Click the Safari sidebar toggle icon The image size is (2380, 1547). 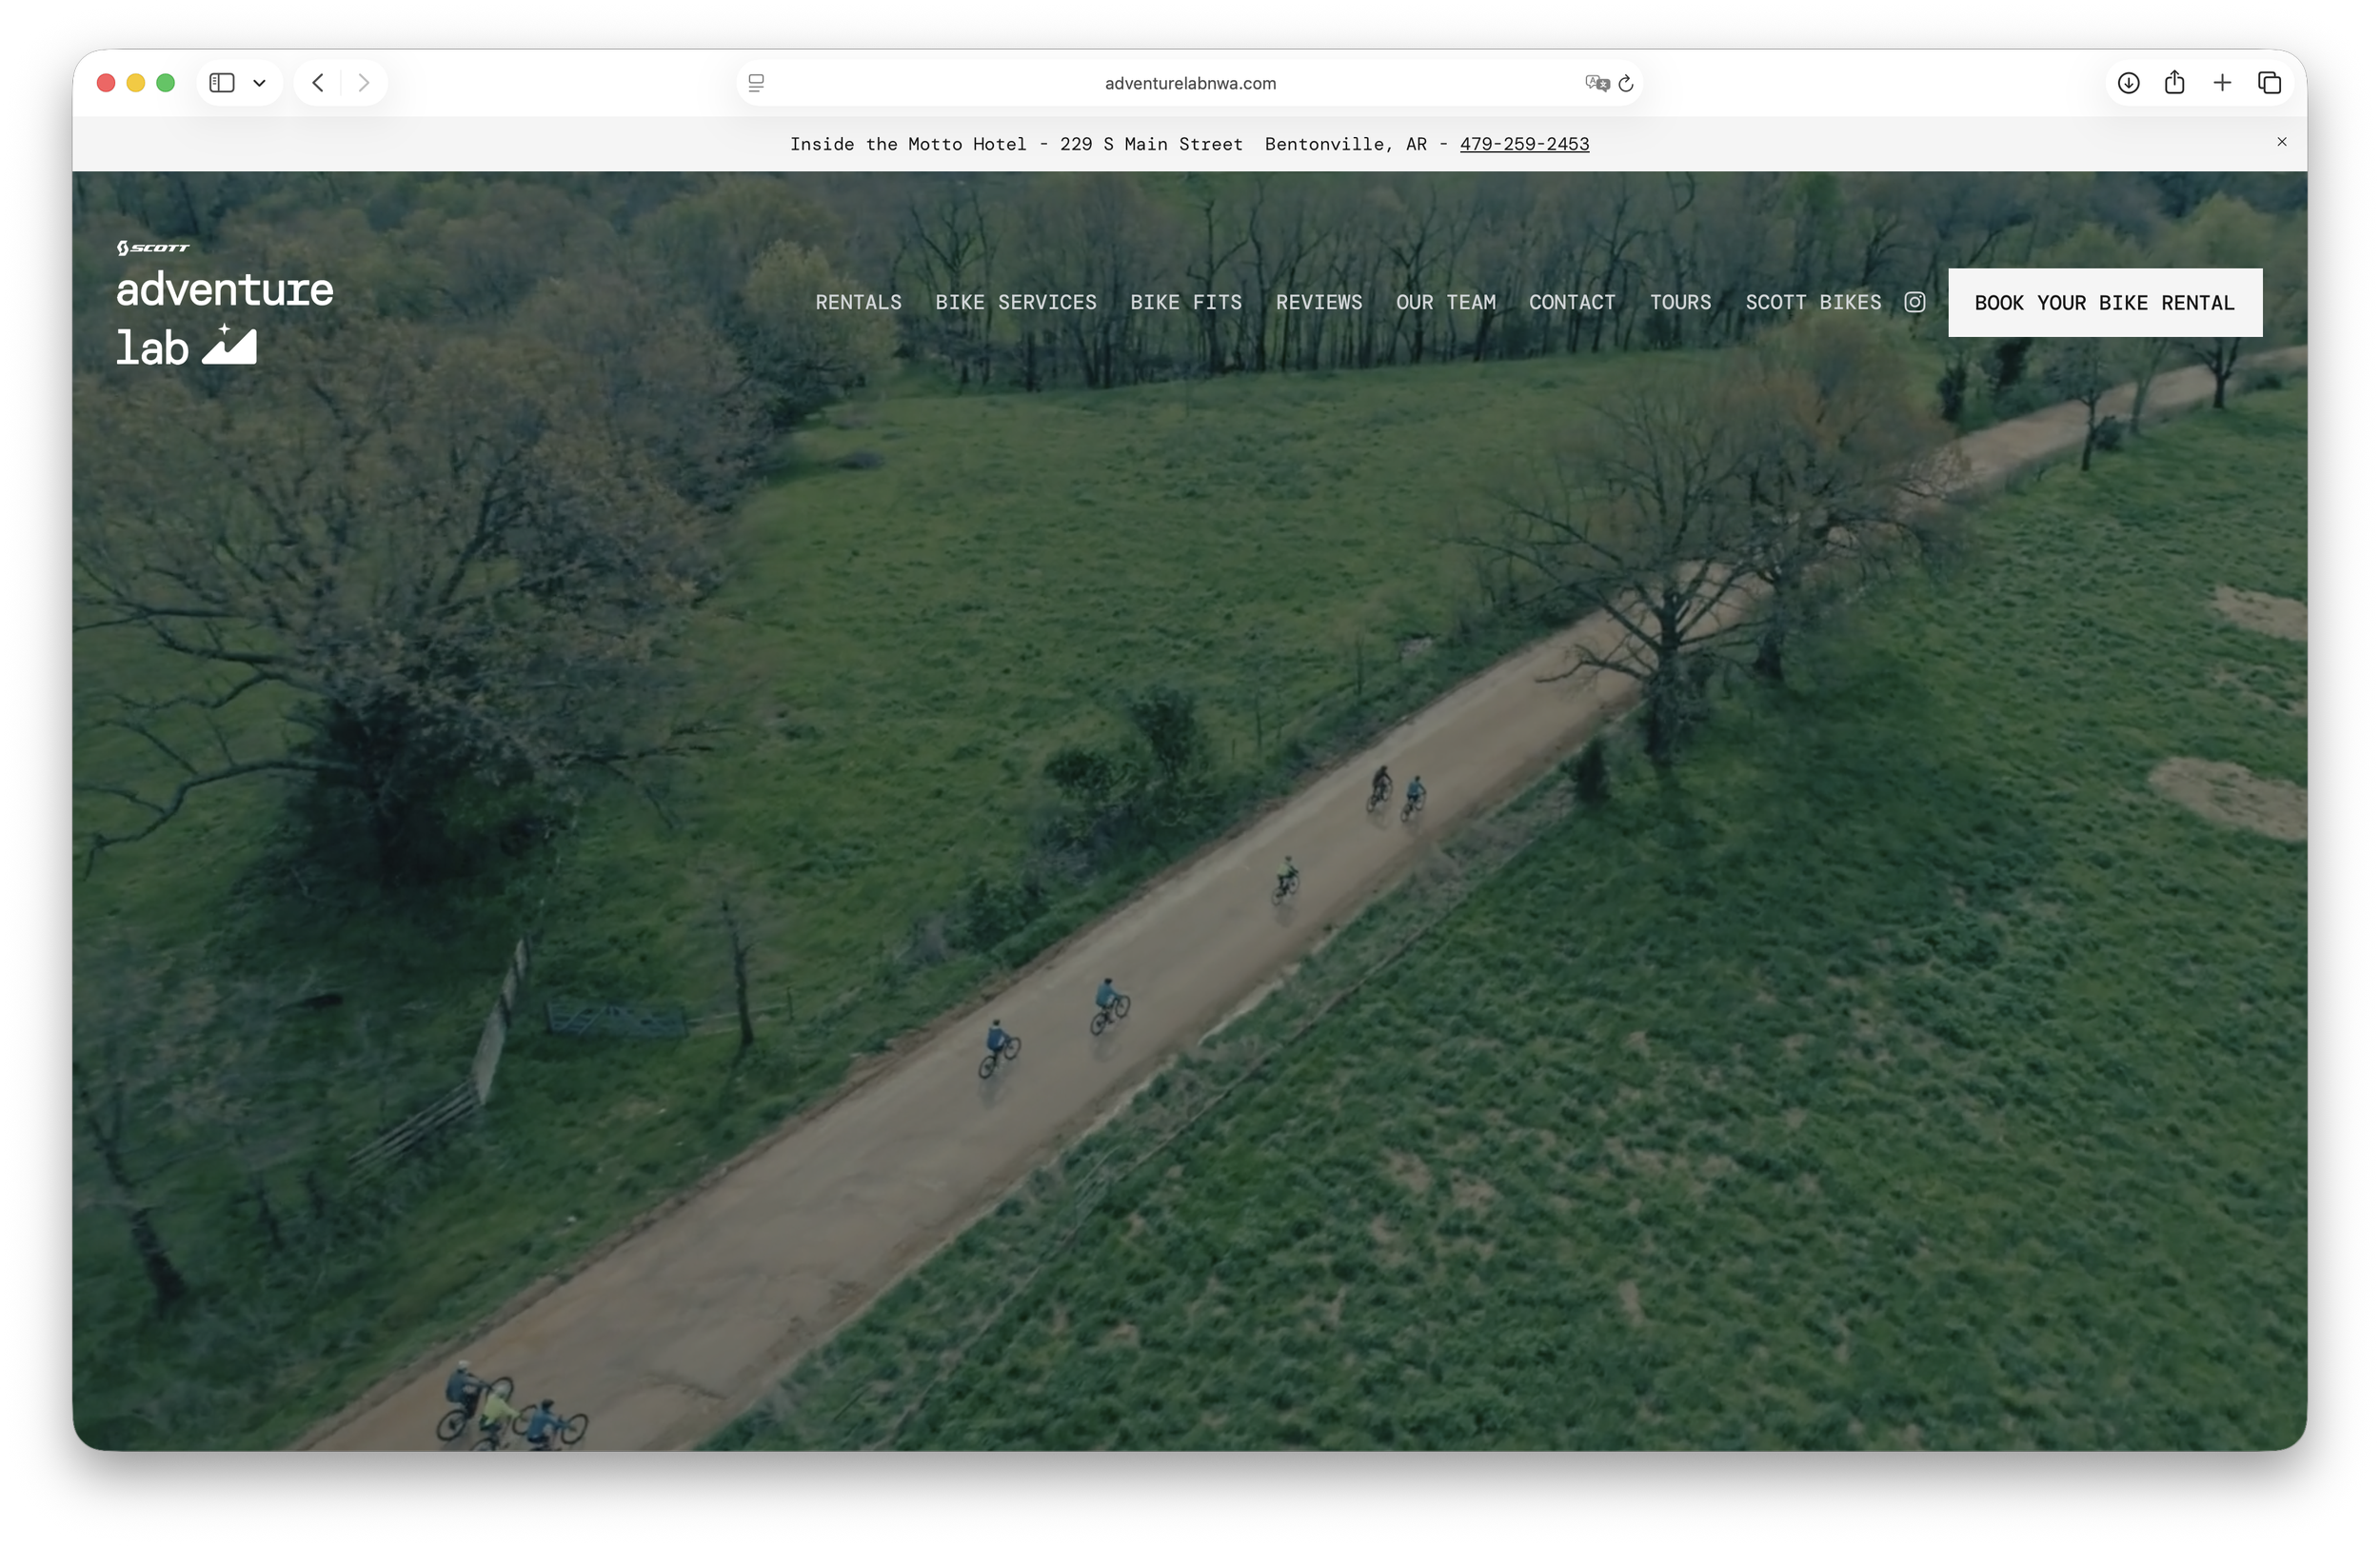(x=222, y=83)
